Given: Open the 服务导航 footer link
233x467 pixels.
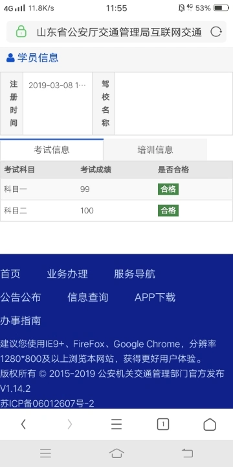Looking at the screenshot, I should click(x=135, y=274).
